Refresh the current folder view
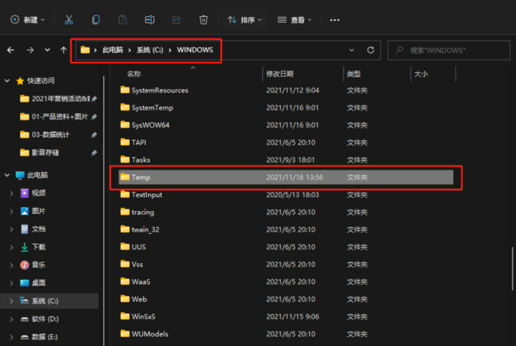The image size is (516, 346). 371,50
